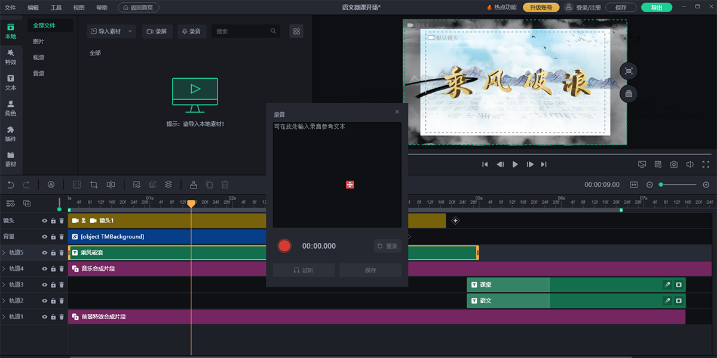Open the 编辑 menu

[33, 8]
